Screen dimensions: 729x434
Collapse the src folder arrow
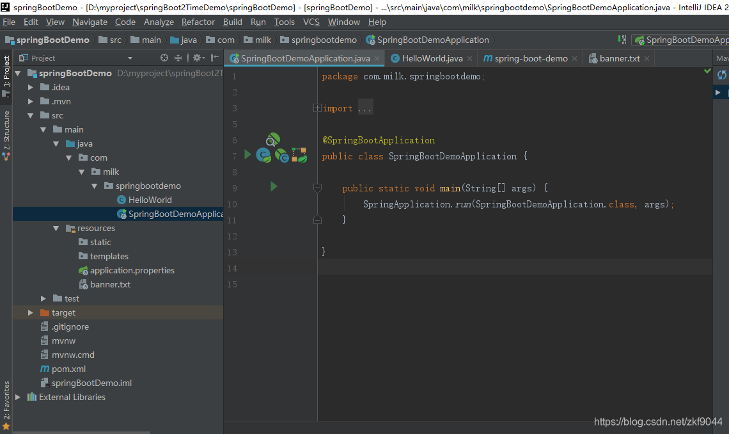click(30, 115)
